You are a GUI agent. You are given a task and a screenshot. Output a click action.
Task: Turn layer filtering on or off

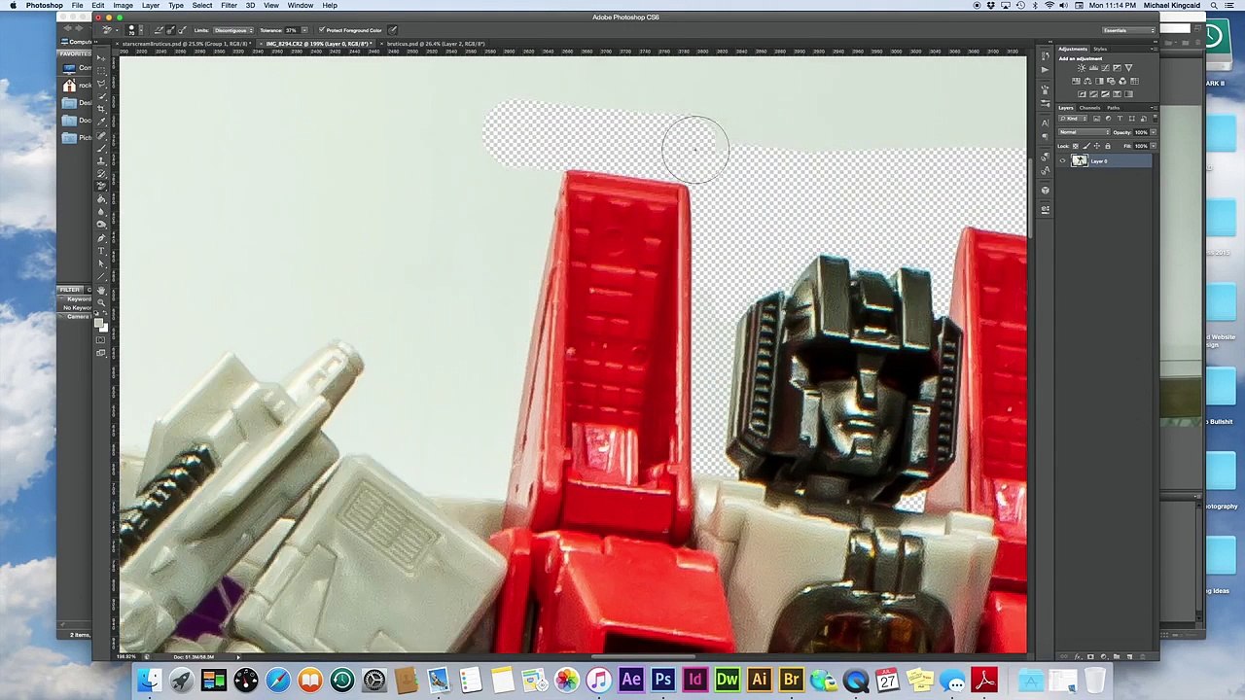pyautogui.click(x=1156, y=119)
